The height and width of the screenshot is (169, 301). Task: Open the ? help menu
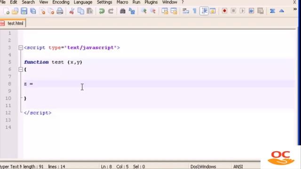pyautogui.click(x=182, y=2)
